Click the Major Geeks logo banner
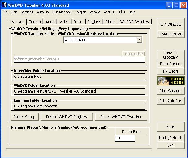This screenshot has height=158, width=188. [171, 81]
